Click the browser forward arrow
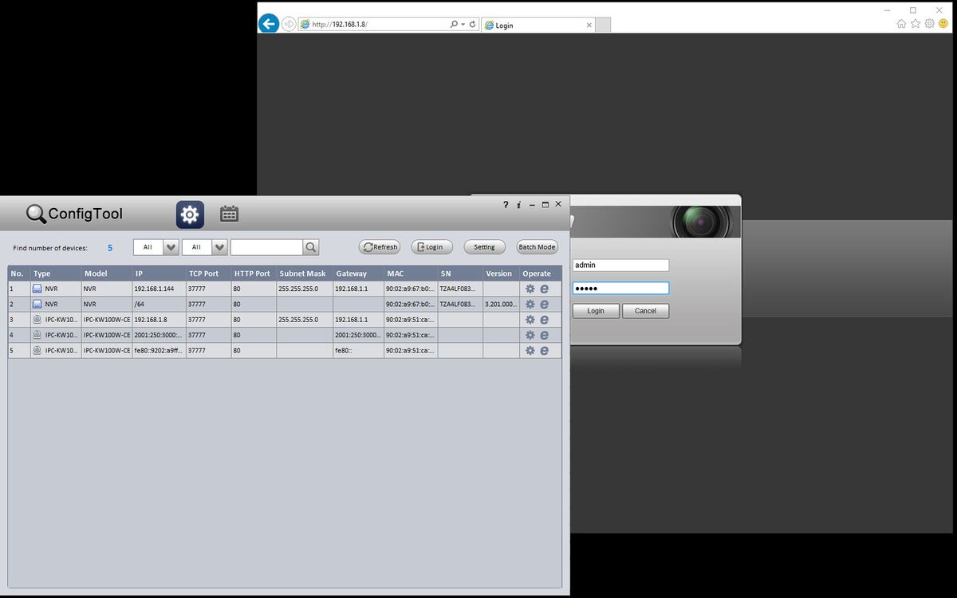The width and height of the screenshot is (957, 598). pos(289,24)
